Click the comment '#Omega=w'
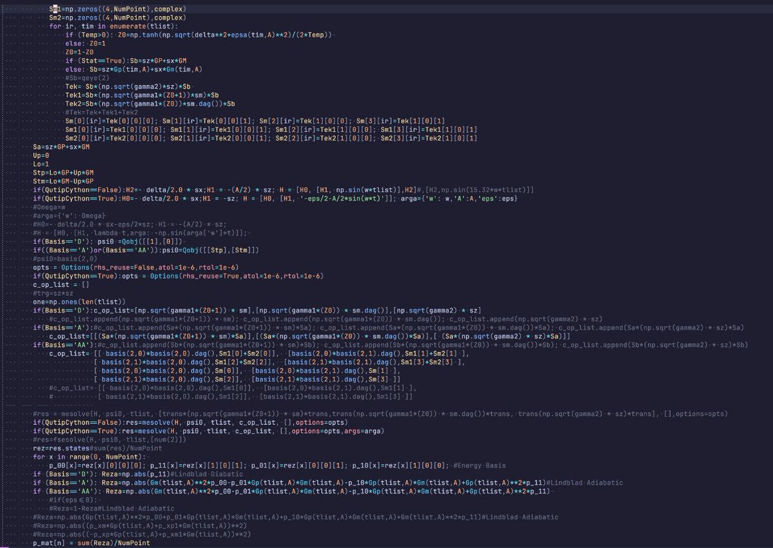 [49, 208]
